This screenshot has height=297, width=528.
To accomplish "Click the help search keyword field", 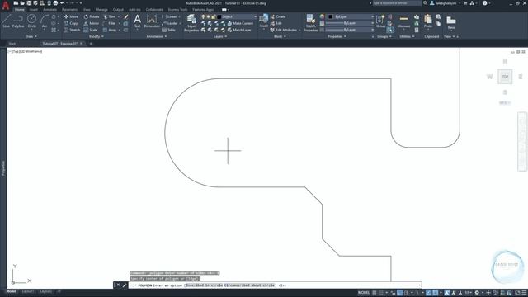I will pyautogui.click(x=397, y=3).
